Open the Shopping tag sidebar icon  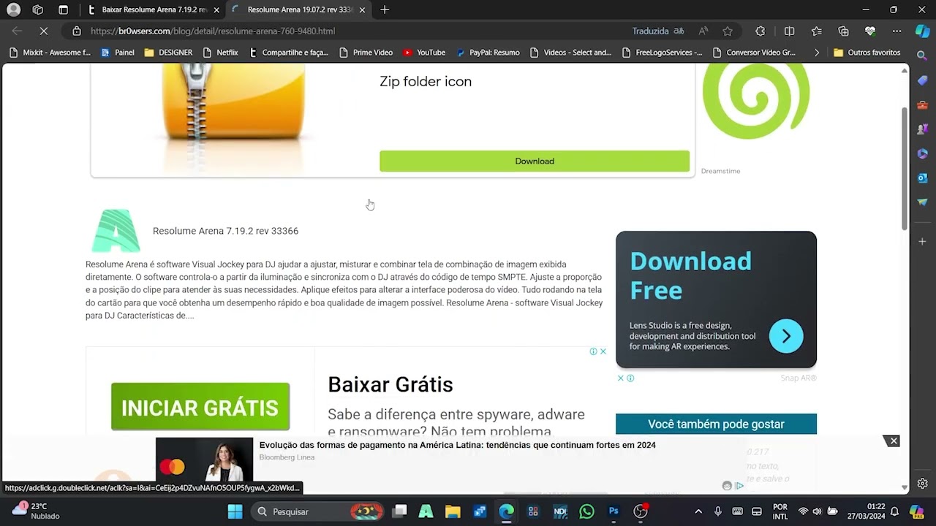922,80
